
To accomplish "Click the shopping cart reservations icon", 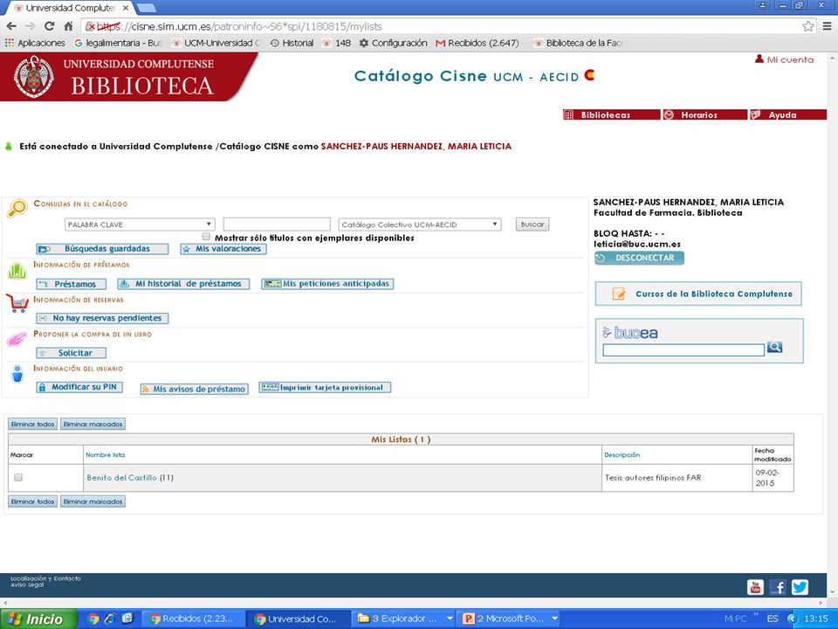I will [17, 303].
